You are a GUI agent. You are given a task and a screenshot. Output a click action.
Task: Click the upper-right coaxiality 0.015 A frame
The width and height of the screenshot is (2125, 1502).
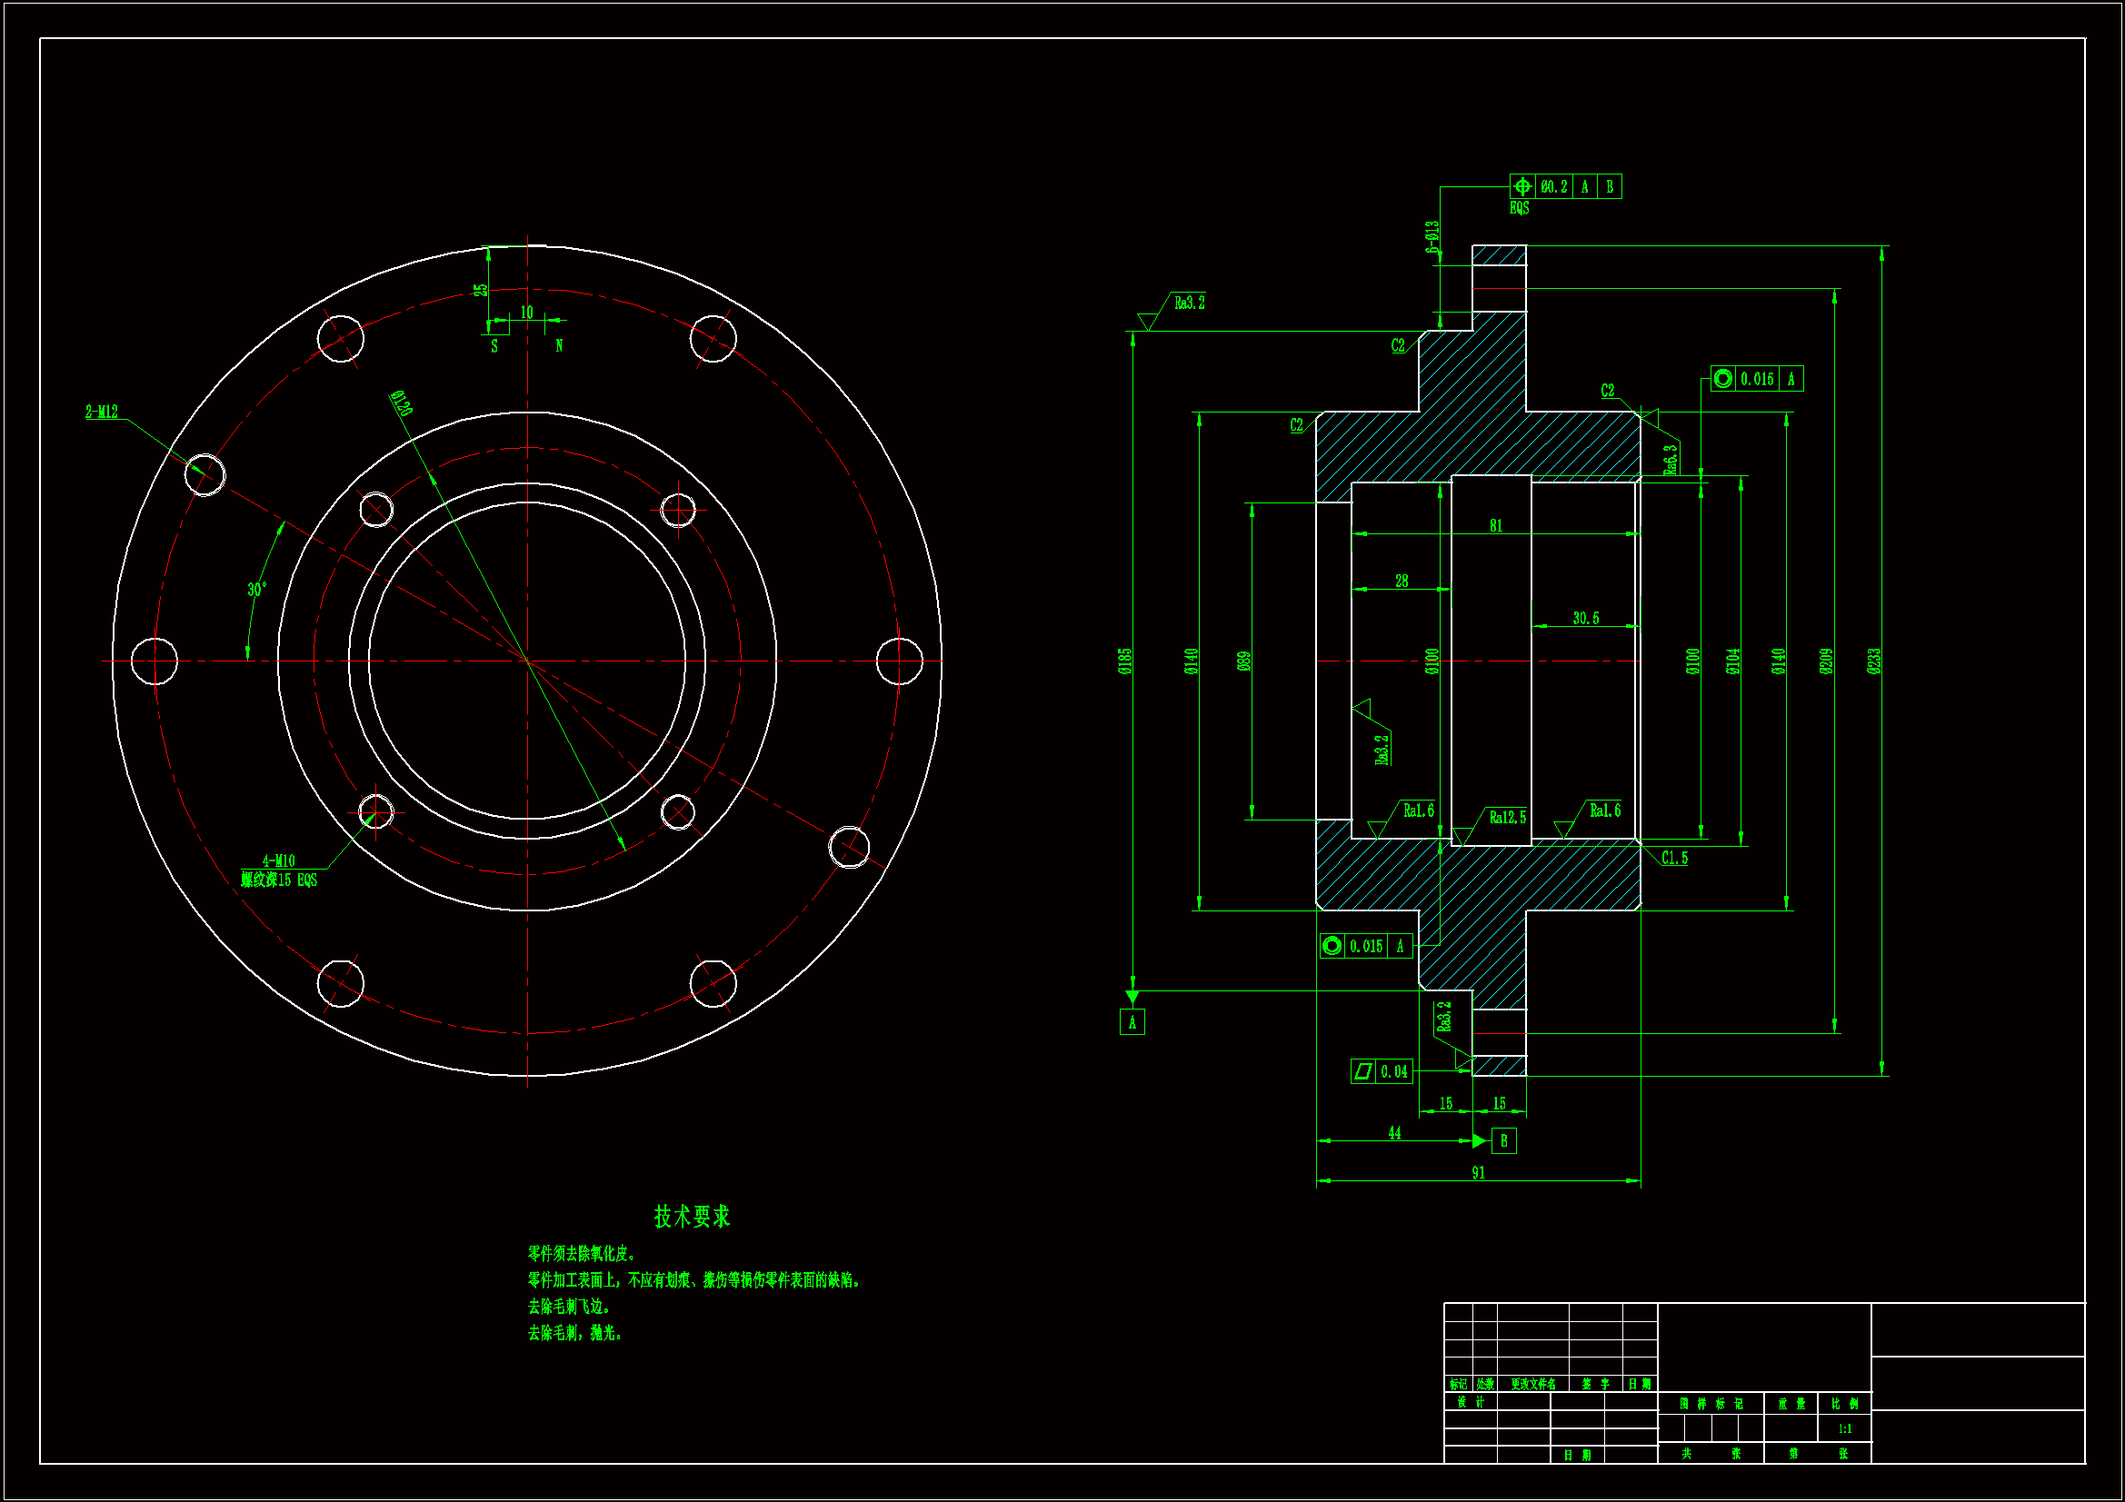[x=1756, y=379]
